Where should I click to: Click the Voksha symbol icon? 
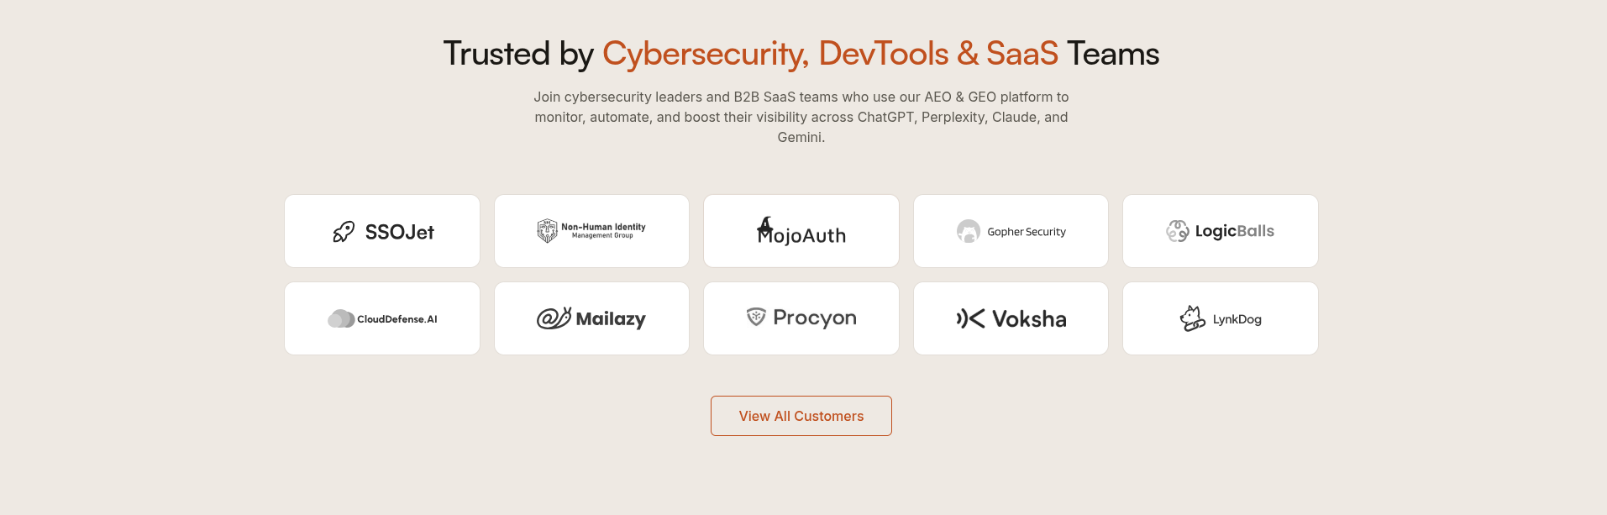point(970,318)
